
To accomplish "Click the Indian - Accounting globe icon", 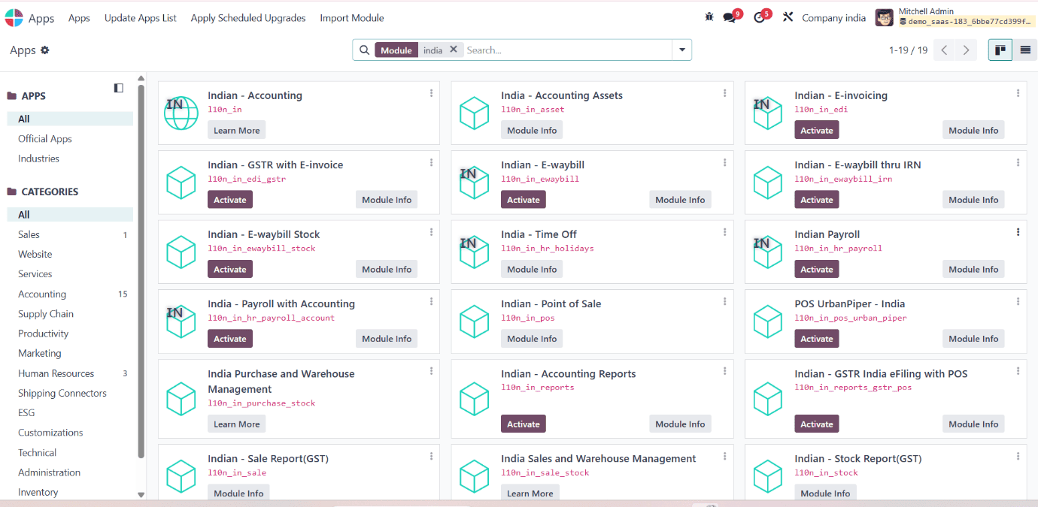I will tap(181, 113).
